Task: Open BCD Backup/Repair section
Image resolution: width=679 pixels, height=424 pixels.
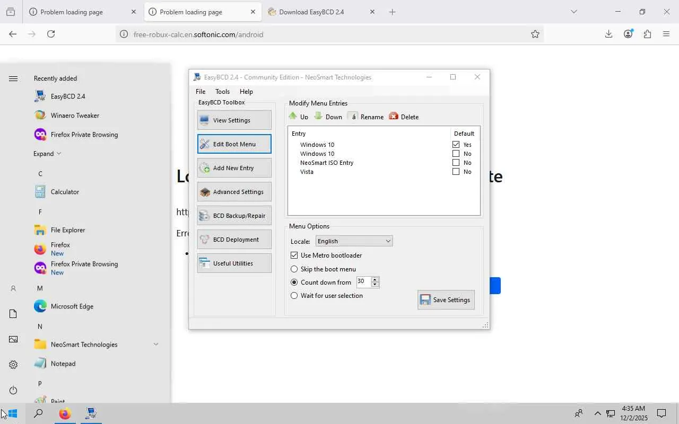Action: point(234,216)
